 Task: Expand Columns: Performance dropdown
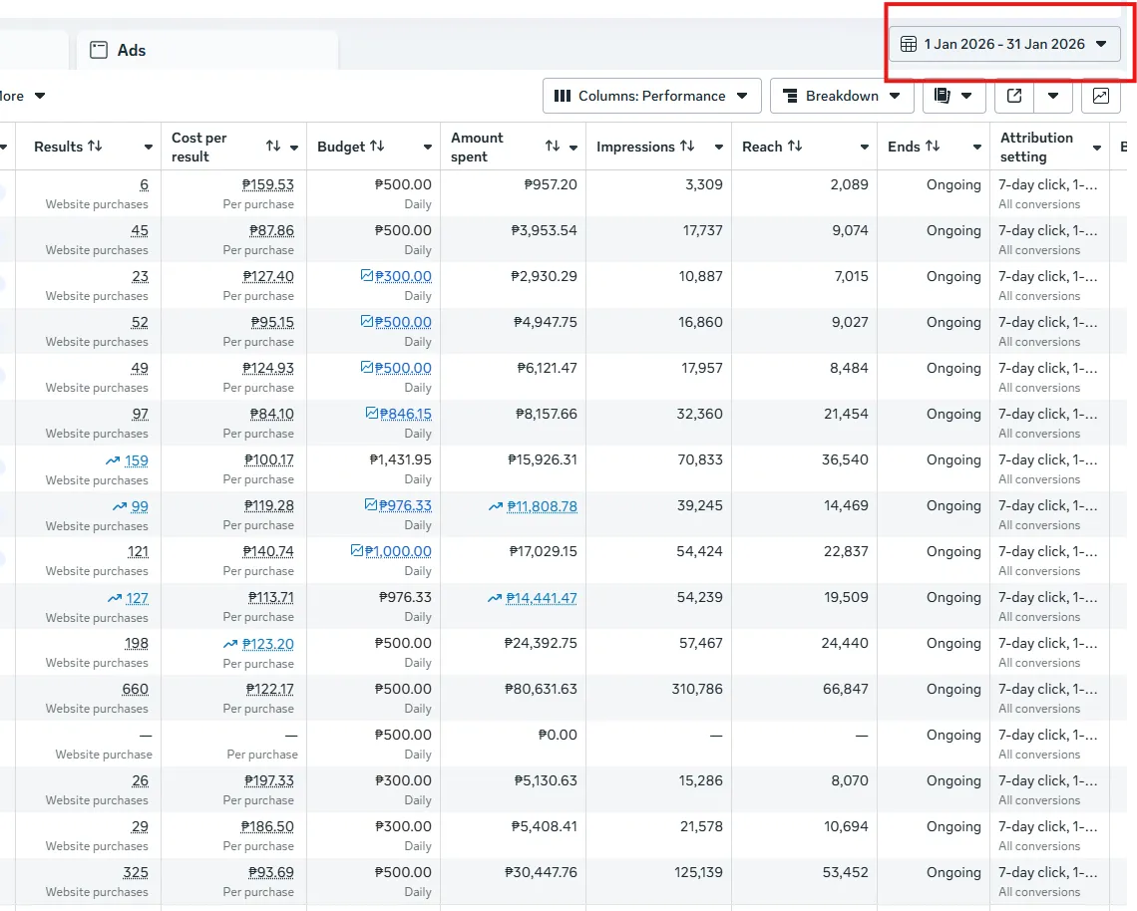point(651,96)
